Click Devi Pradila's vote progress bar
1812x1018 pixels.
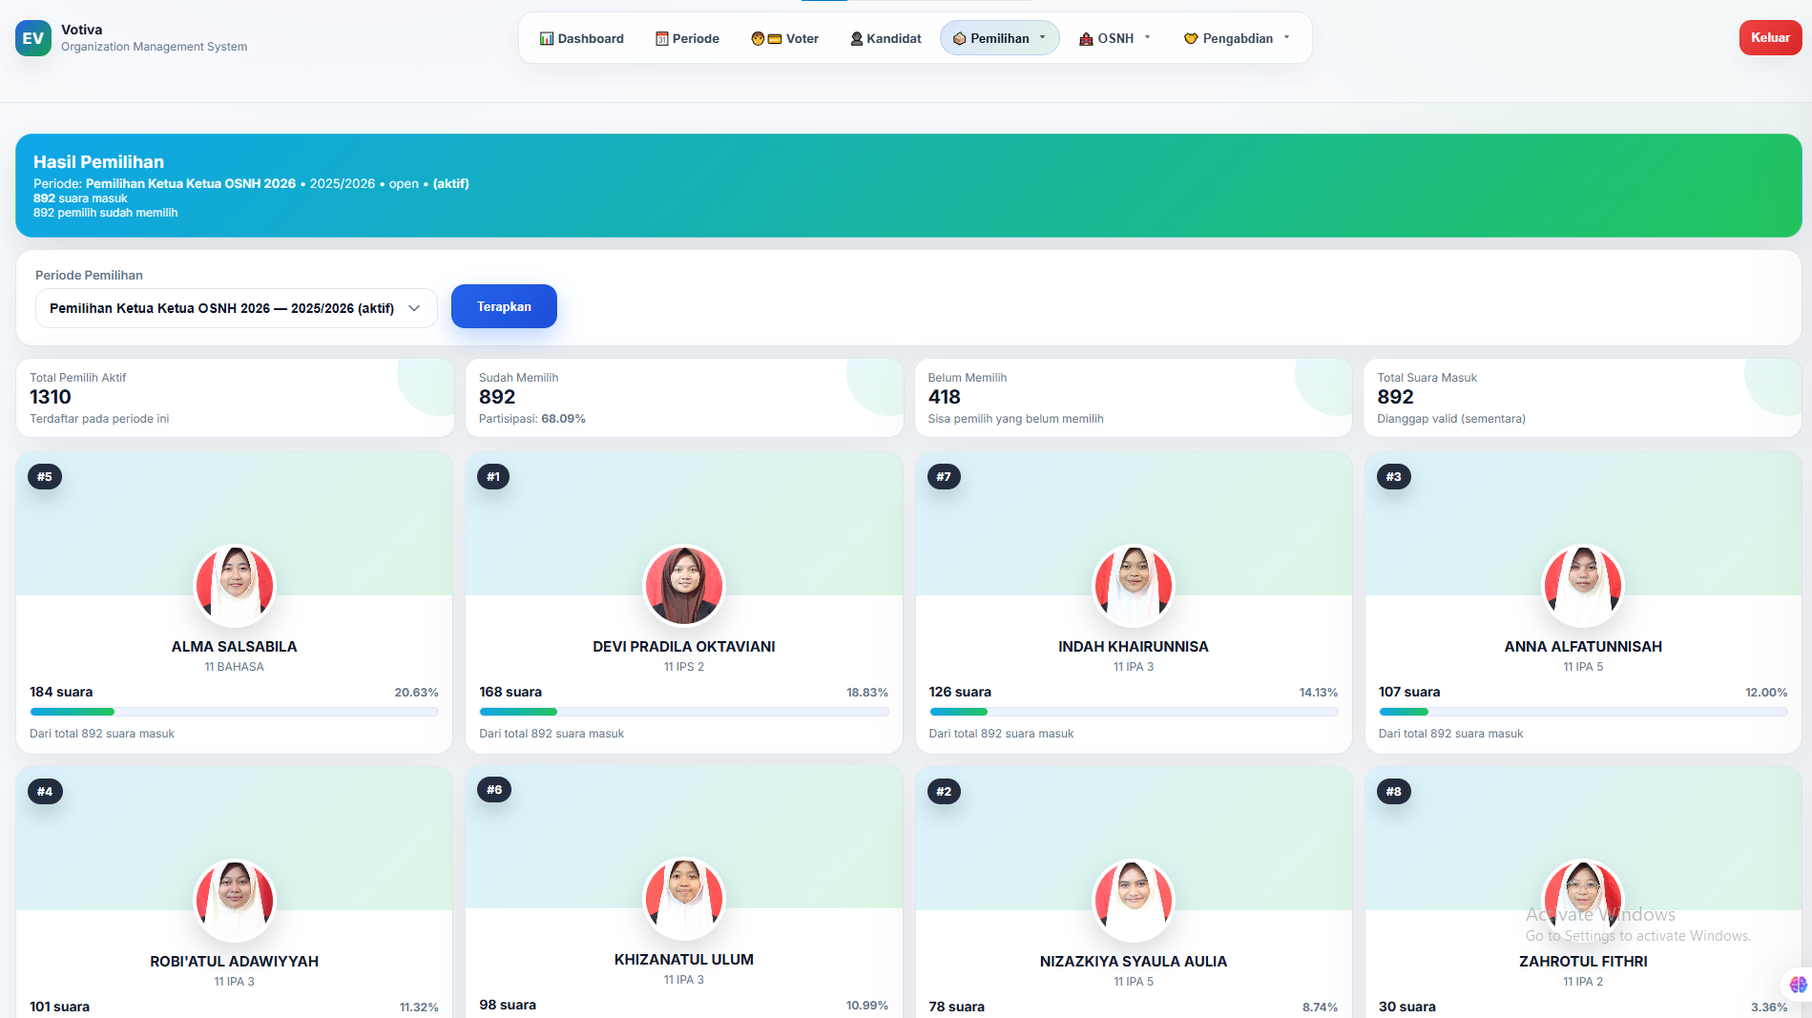(x=684, y=712)
